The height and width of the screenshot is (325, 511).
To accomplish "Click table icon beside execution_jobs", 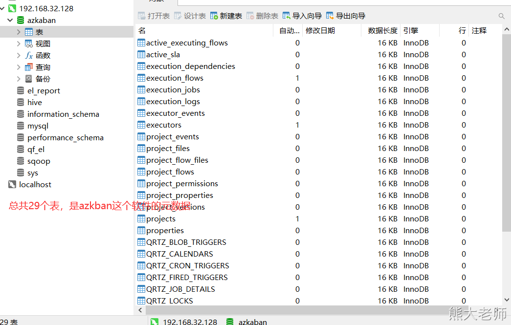I will (141, 89).
